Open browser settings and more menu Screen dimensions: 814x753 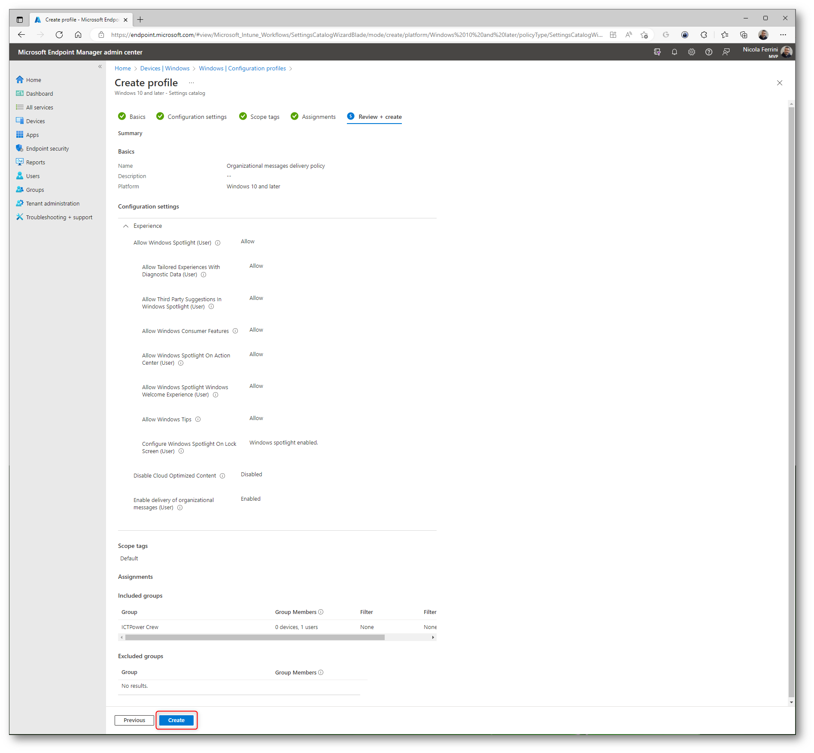point(783,35)
